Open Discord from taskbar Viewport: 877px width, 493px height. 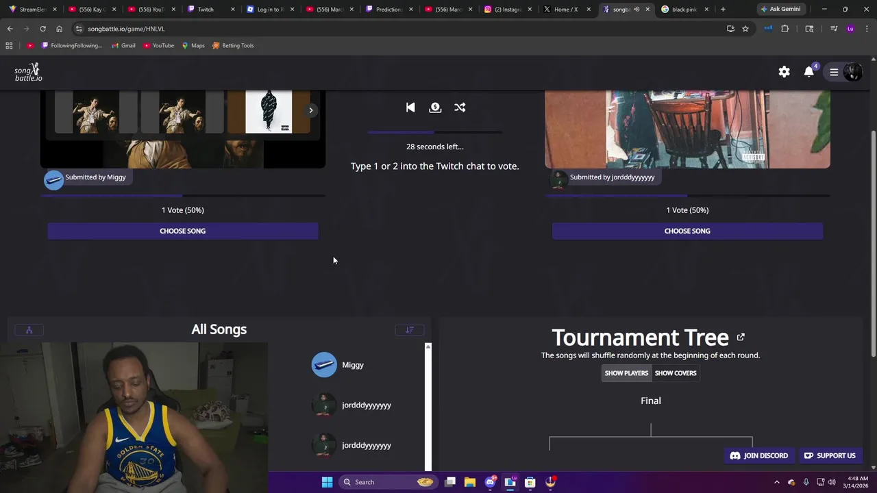tap(490, 482)
